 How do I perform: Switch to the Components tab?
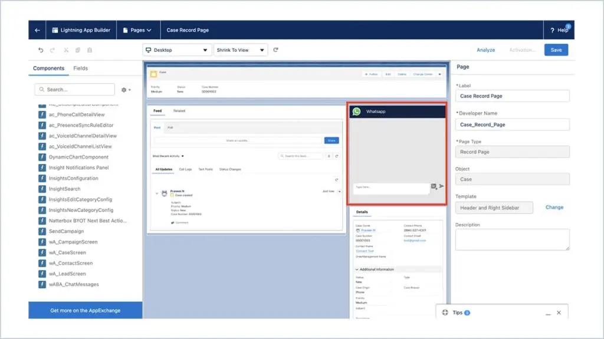(x=48, y=68)
